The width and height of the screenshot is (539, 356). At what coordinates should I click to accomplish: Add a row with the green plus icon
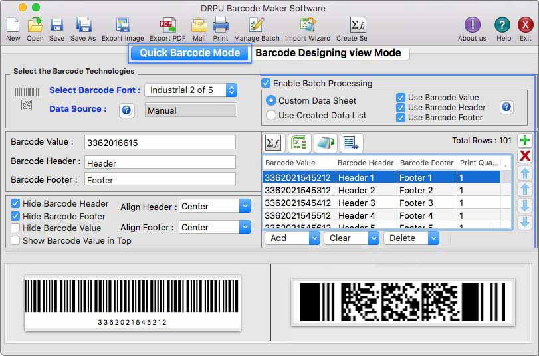click(525, 140)
